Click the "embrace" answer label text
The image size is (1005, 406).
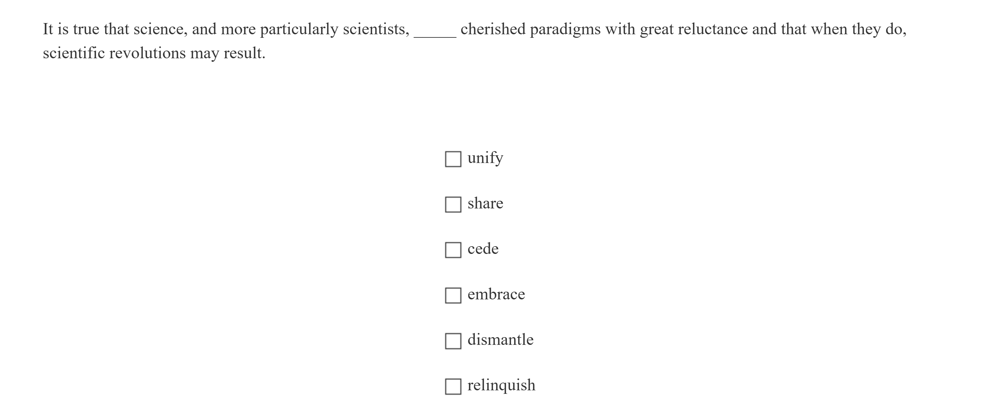coord(496,294)
